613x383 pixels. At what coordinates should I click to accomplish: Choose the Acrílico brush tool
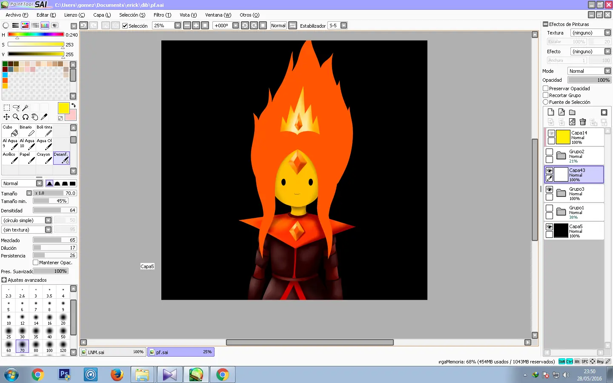click(10, 158)
